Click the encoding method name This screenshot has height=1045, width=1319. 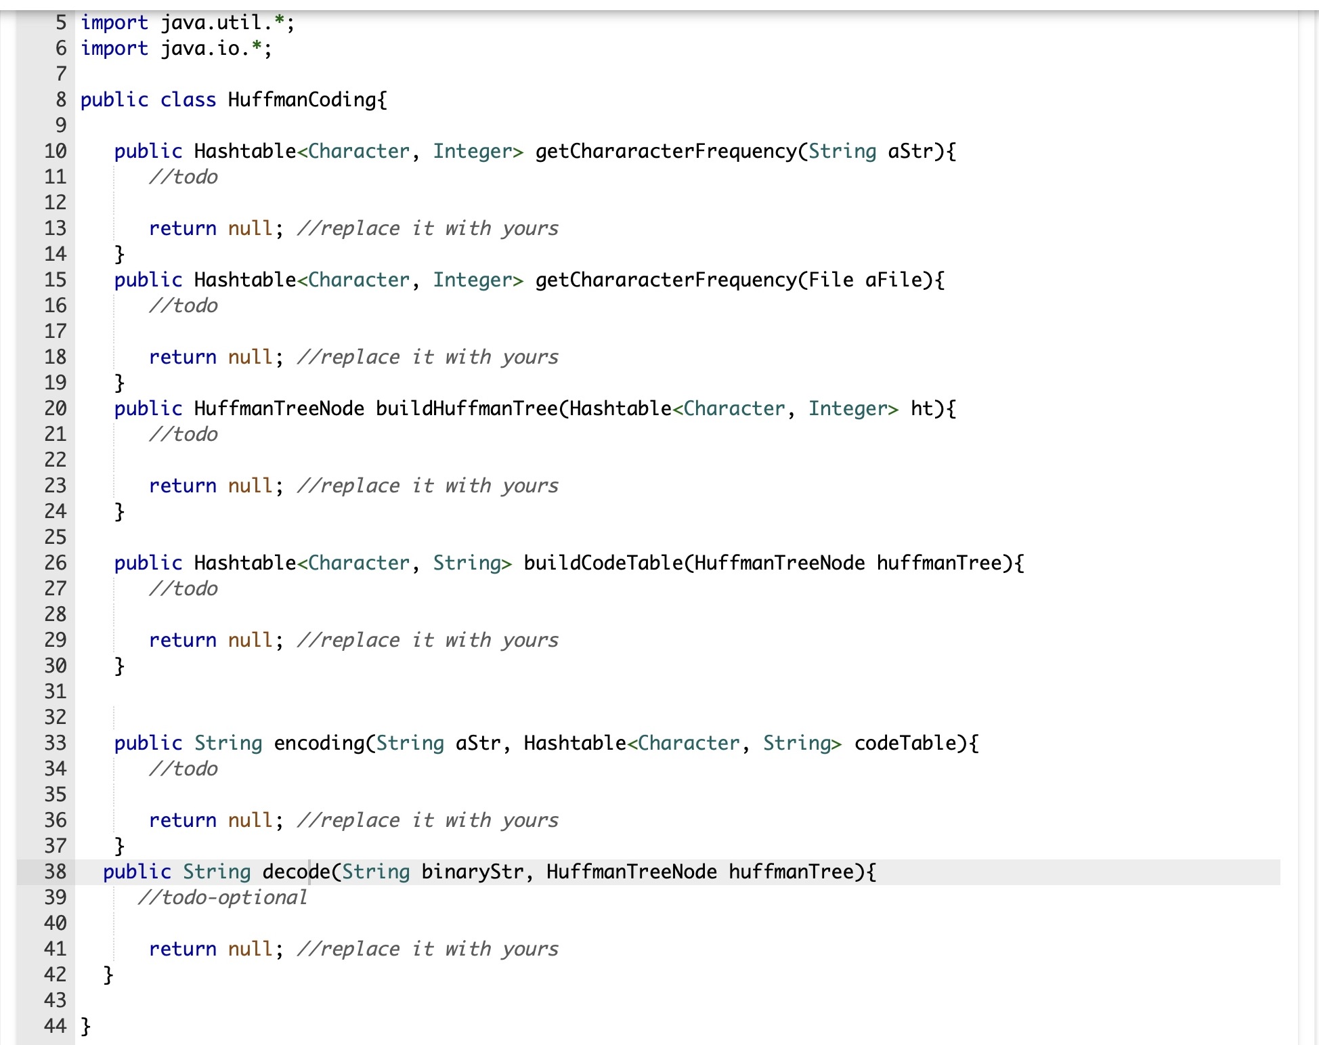pos(319,743)
